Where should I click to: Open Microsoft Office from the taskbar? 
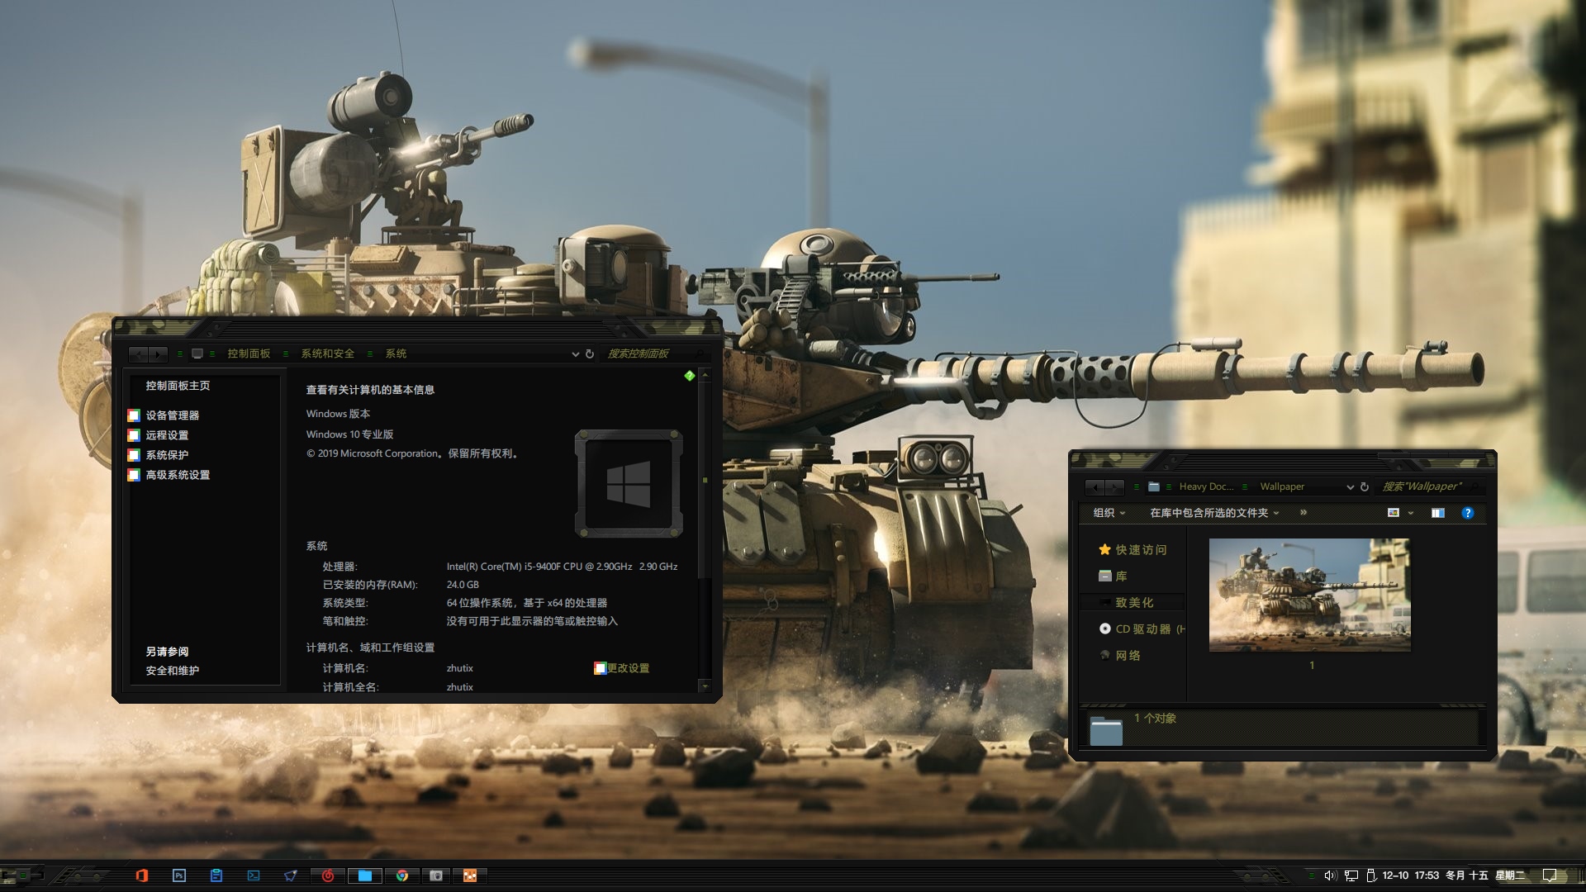[x=141, y=875]
